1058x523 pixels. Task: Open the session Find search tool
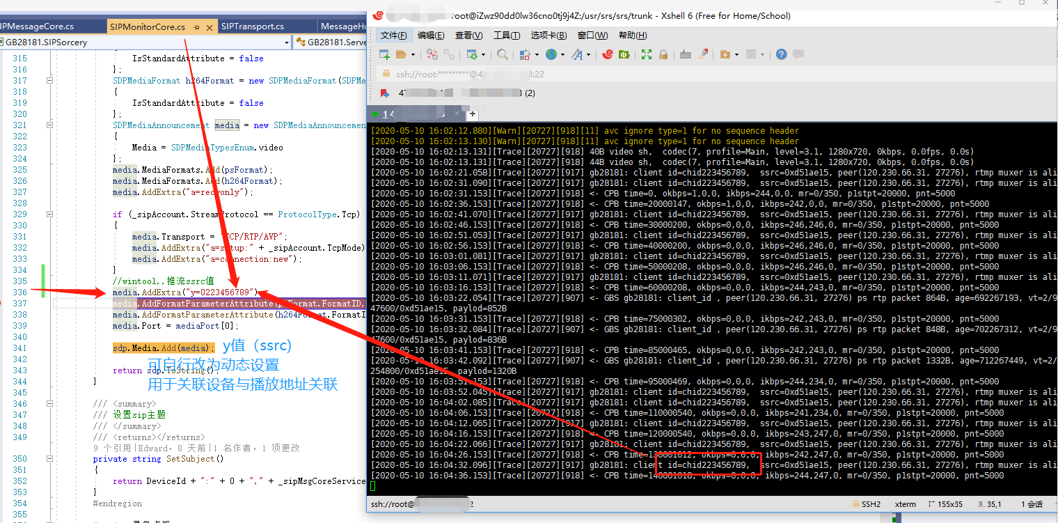click(501, 54)
